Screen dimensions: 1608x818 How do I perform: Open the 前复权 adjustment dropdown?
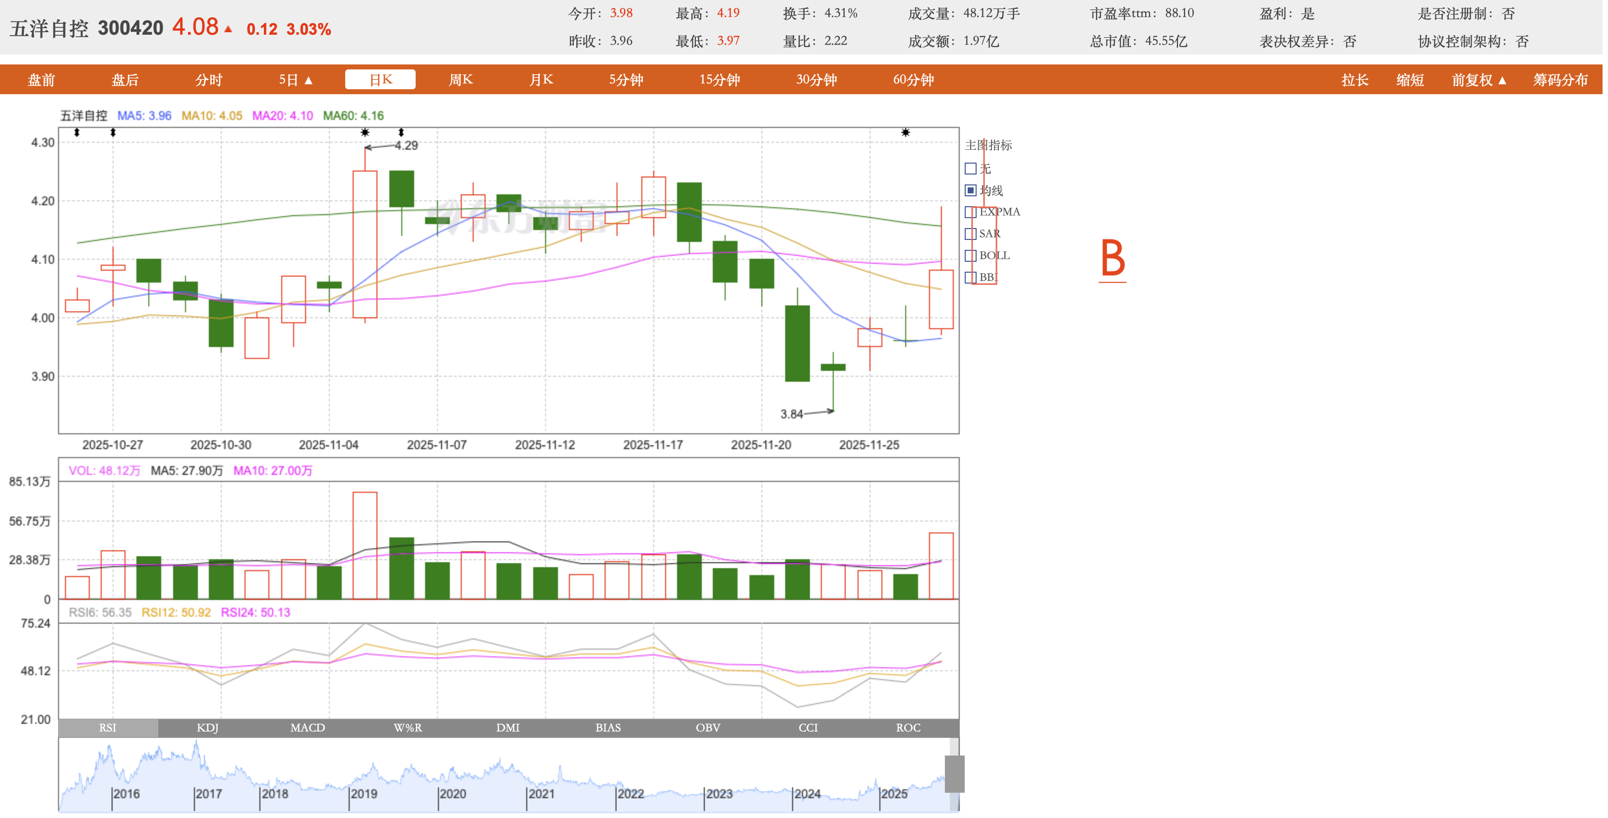(1479, 80)
